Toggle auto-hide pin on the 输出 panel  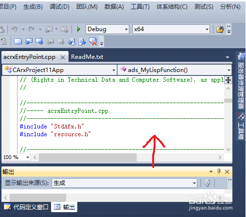click(219, 172)
